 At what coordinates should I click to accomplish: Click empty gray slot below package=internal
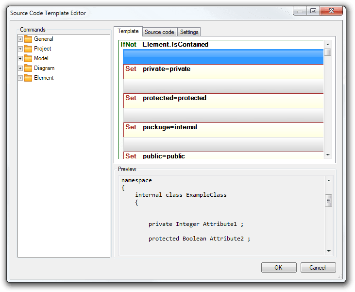tap(223, 144)
